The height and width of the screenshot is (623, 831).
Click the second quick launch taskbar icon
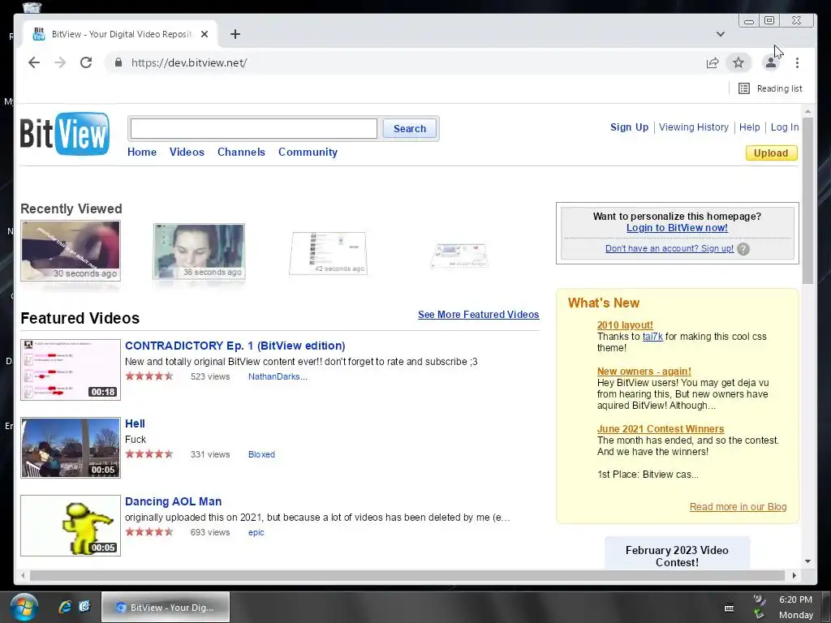pos(84,607)
